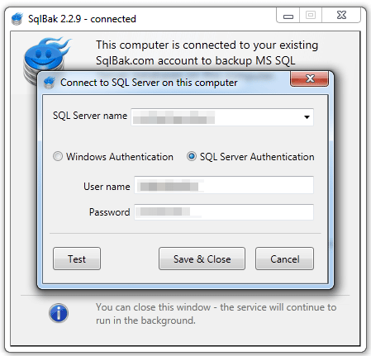The image size is (371, 356).
Task: Click the SqlBak icon in main title bar
Action: pyautogui.click(x=17, y=19)
